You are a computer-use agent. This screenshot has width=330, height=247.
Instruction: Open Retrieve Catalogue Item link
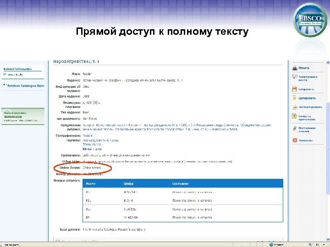26,86
